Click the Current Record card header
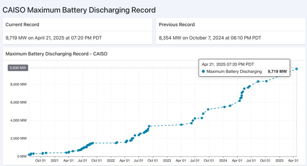 77,24
